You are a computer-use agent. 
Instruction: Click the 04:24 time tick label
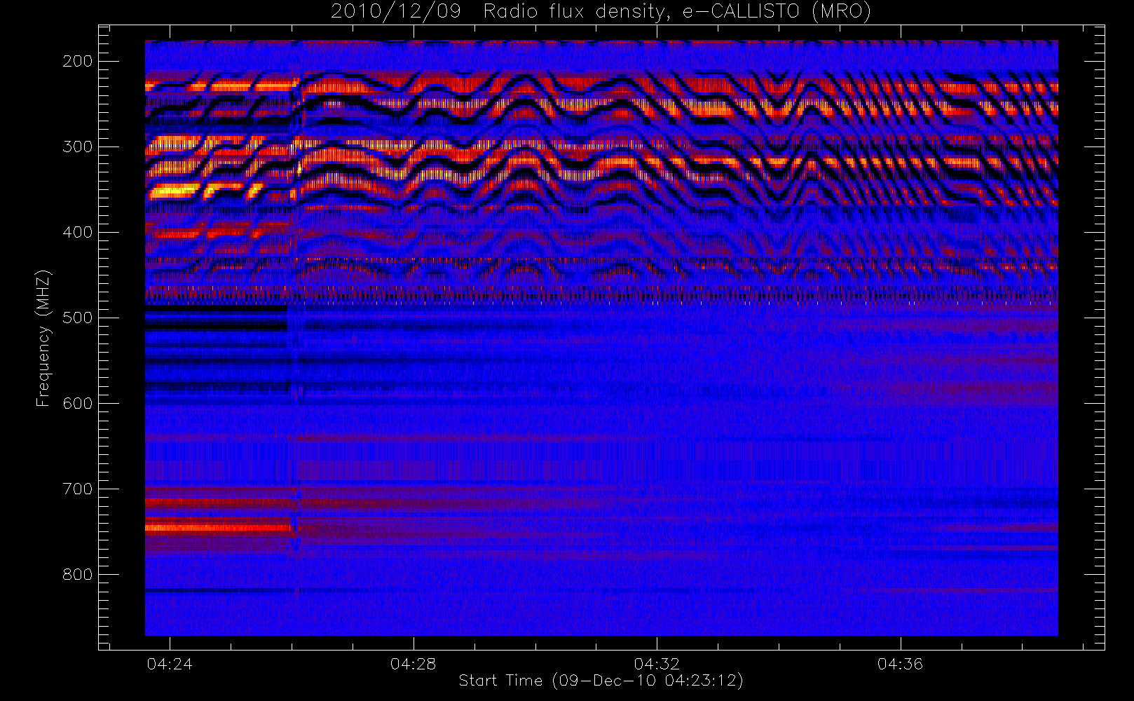click(170, 664)
